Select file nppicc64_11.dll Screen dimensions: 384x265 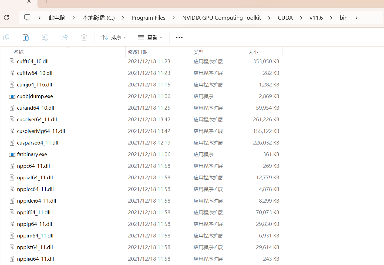pyautogui.click(x=35, y=189)
